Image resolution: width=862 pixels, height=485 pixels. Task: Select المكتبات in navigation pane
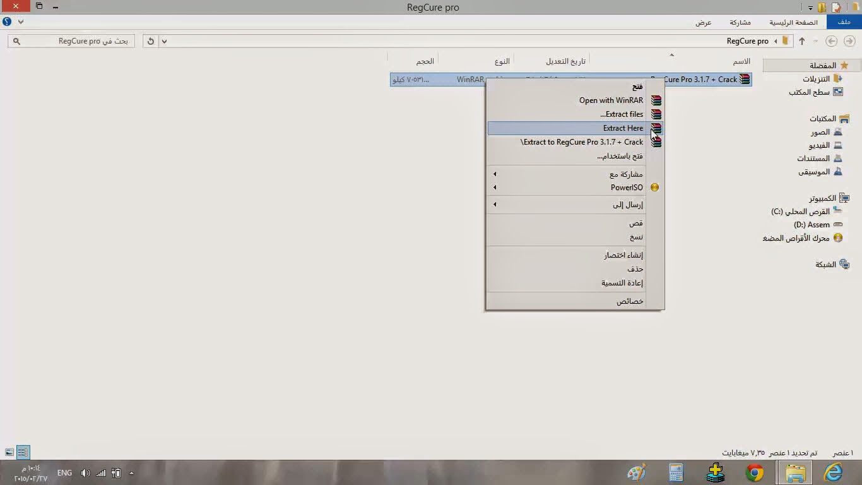[823, 119]
